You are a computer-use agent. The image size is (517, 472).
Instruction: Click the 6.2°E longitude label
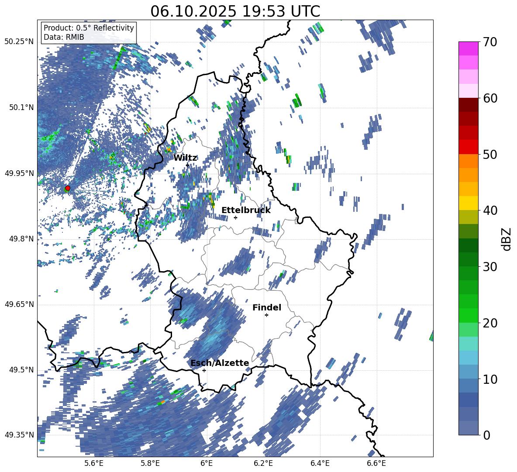point(263,463)
